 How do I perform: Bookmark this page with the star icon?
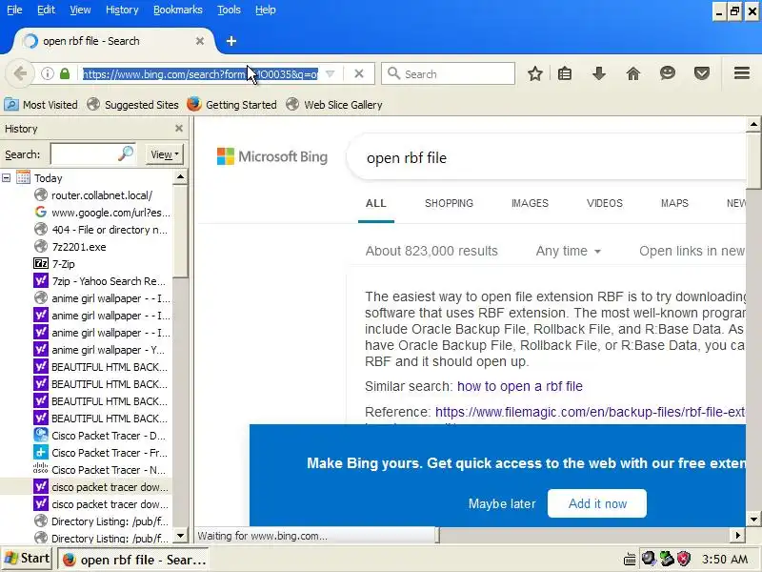535,74
